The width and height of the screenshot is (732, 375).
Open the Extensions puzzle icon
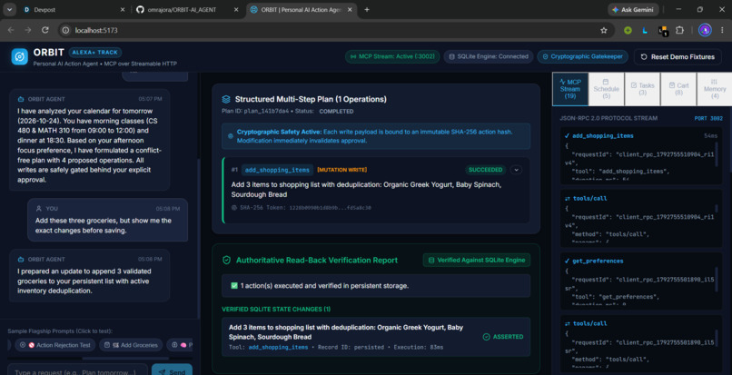click(679, 30)
